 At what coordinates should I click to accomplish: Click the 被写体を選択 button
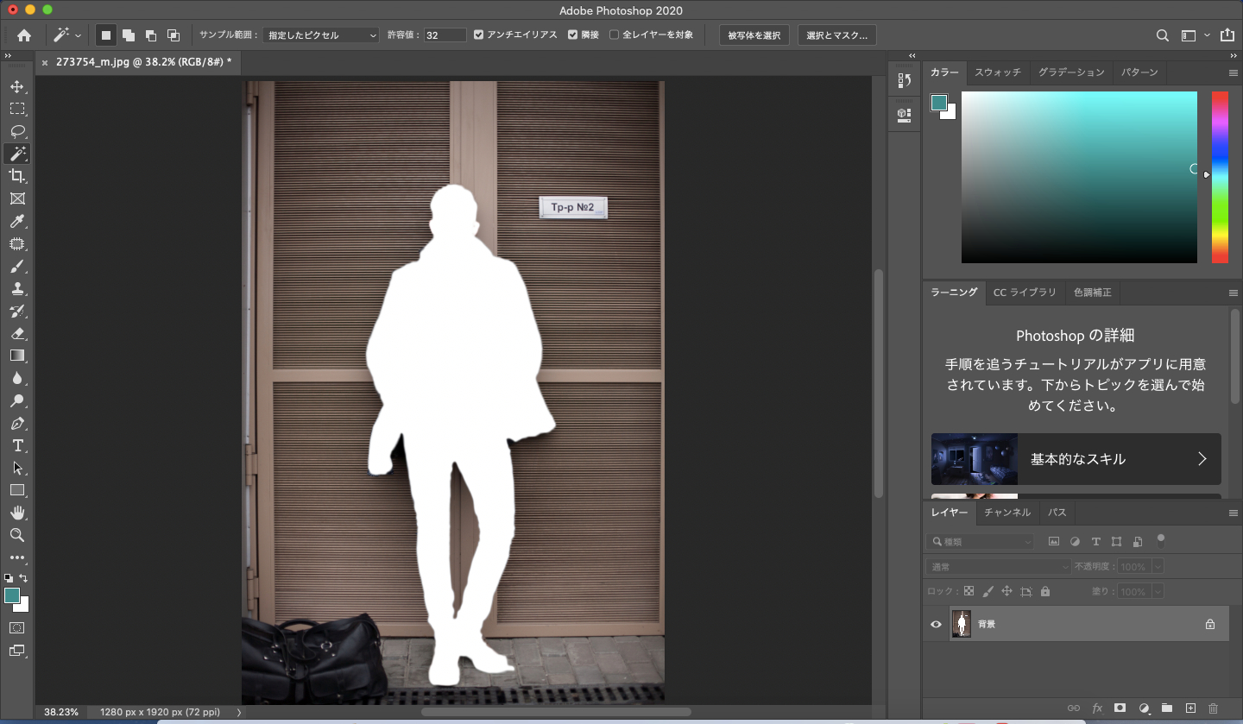pyautogui.click(x=754, y=35)
